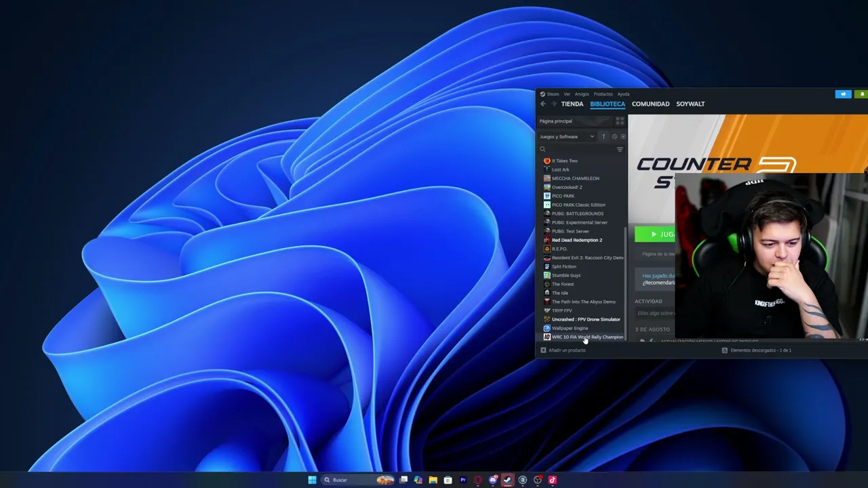This screenshot has height=488, width=868.
Task: Select PICO PARK in the library
Action: coord(563,196)
